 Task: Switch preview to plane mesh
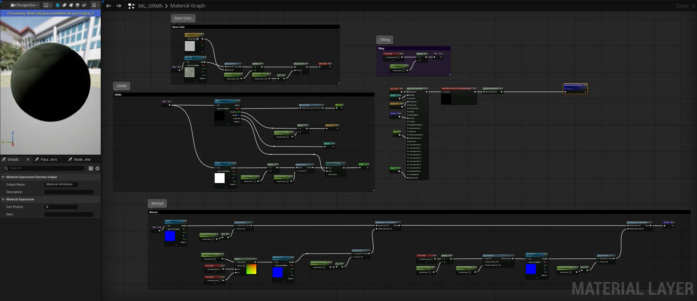71,5
